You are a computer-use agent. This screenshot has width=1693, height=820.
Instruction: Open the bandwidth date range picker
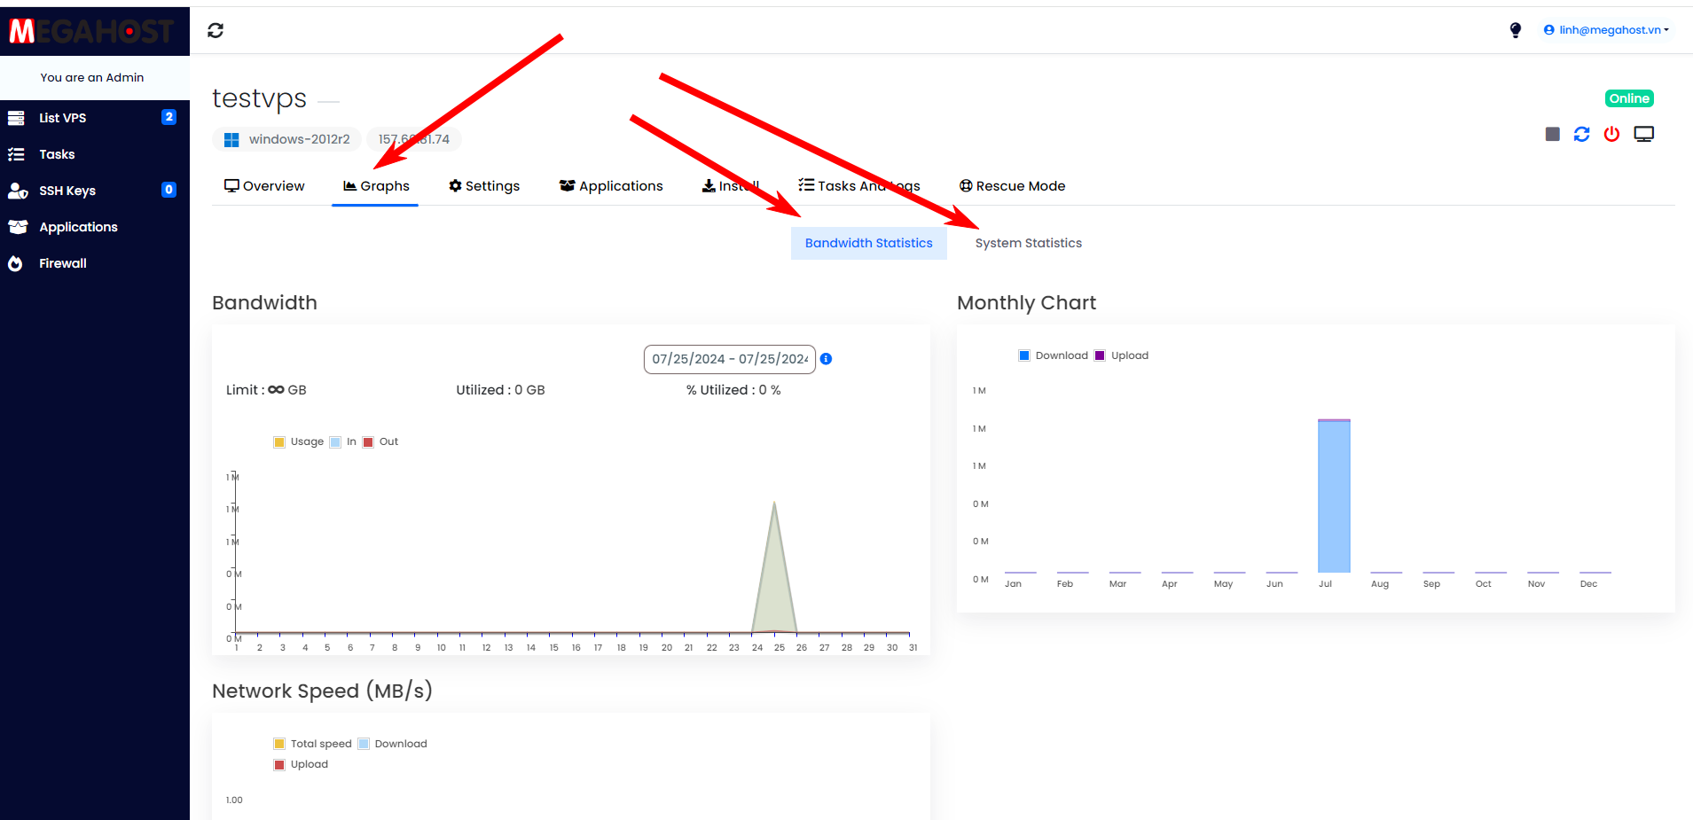pyautogui.click(x=729, y=359)
